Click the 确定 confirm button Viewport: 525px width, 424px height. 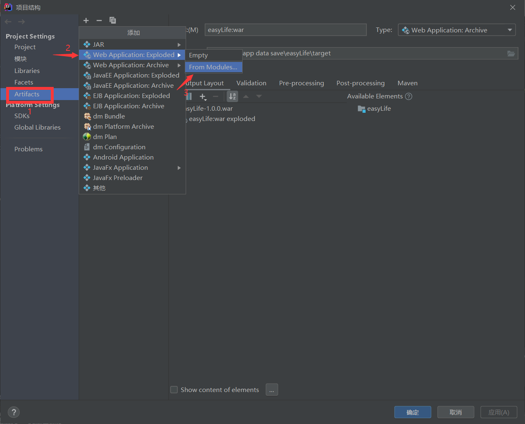click(413, 412)
